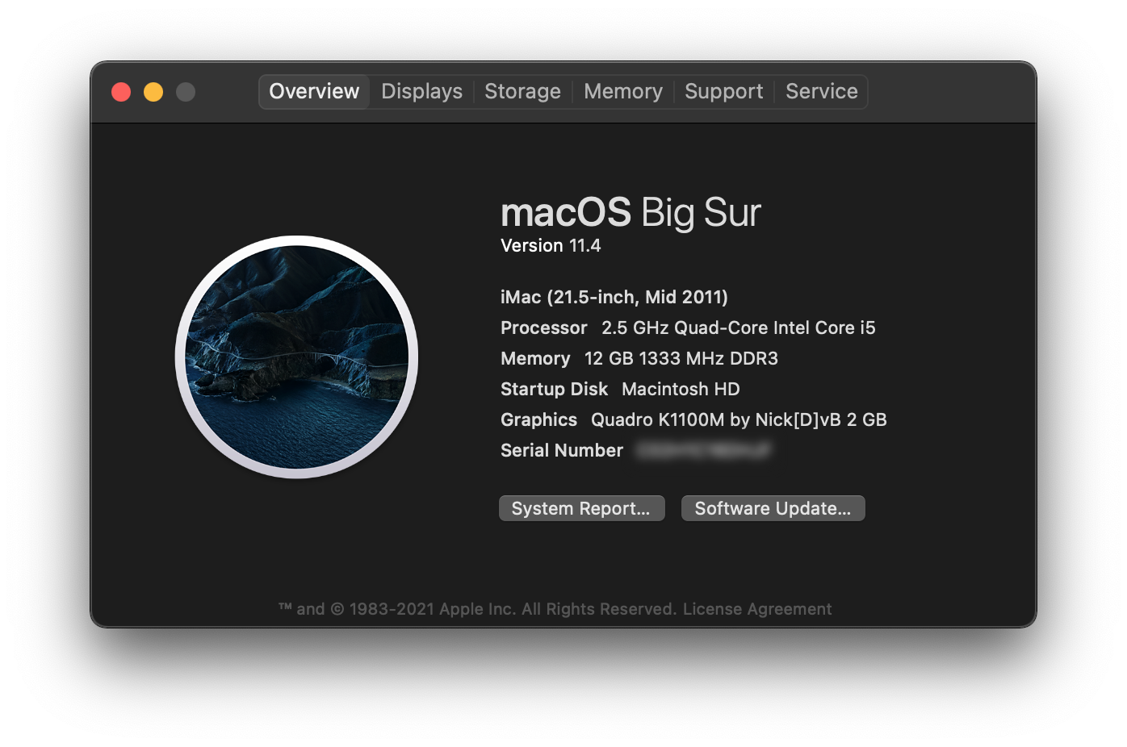Select the iMac (21.5-inch, Mid 2011) text

point(614,297)
